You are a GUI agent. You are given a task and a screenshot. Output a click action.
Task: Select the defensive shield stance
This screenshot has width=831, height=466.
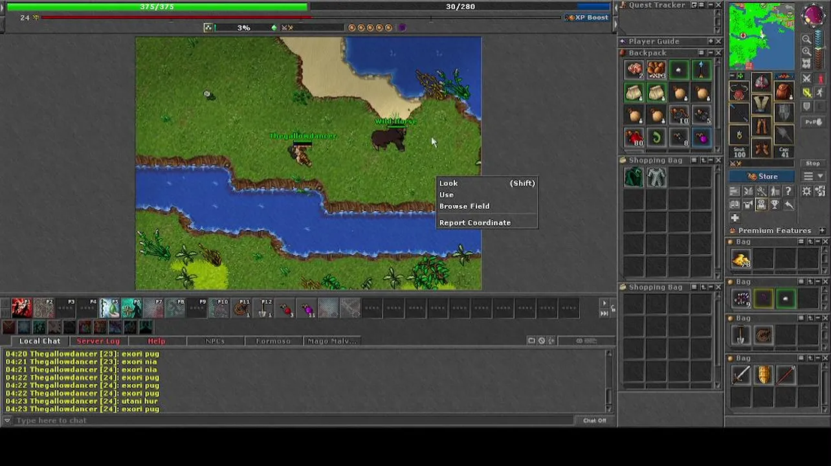(807, 107)
